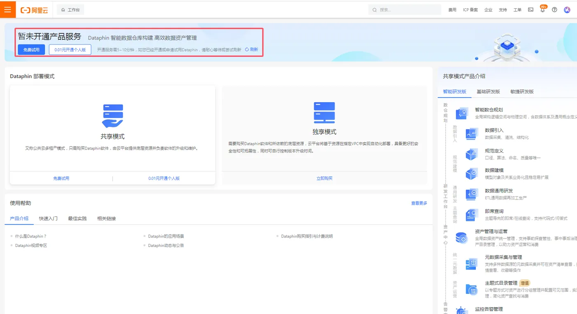Open the Dataphin购买指引与计费说明 link
The image size is (577, 314).
(307, 237)
